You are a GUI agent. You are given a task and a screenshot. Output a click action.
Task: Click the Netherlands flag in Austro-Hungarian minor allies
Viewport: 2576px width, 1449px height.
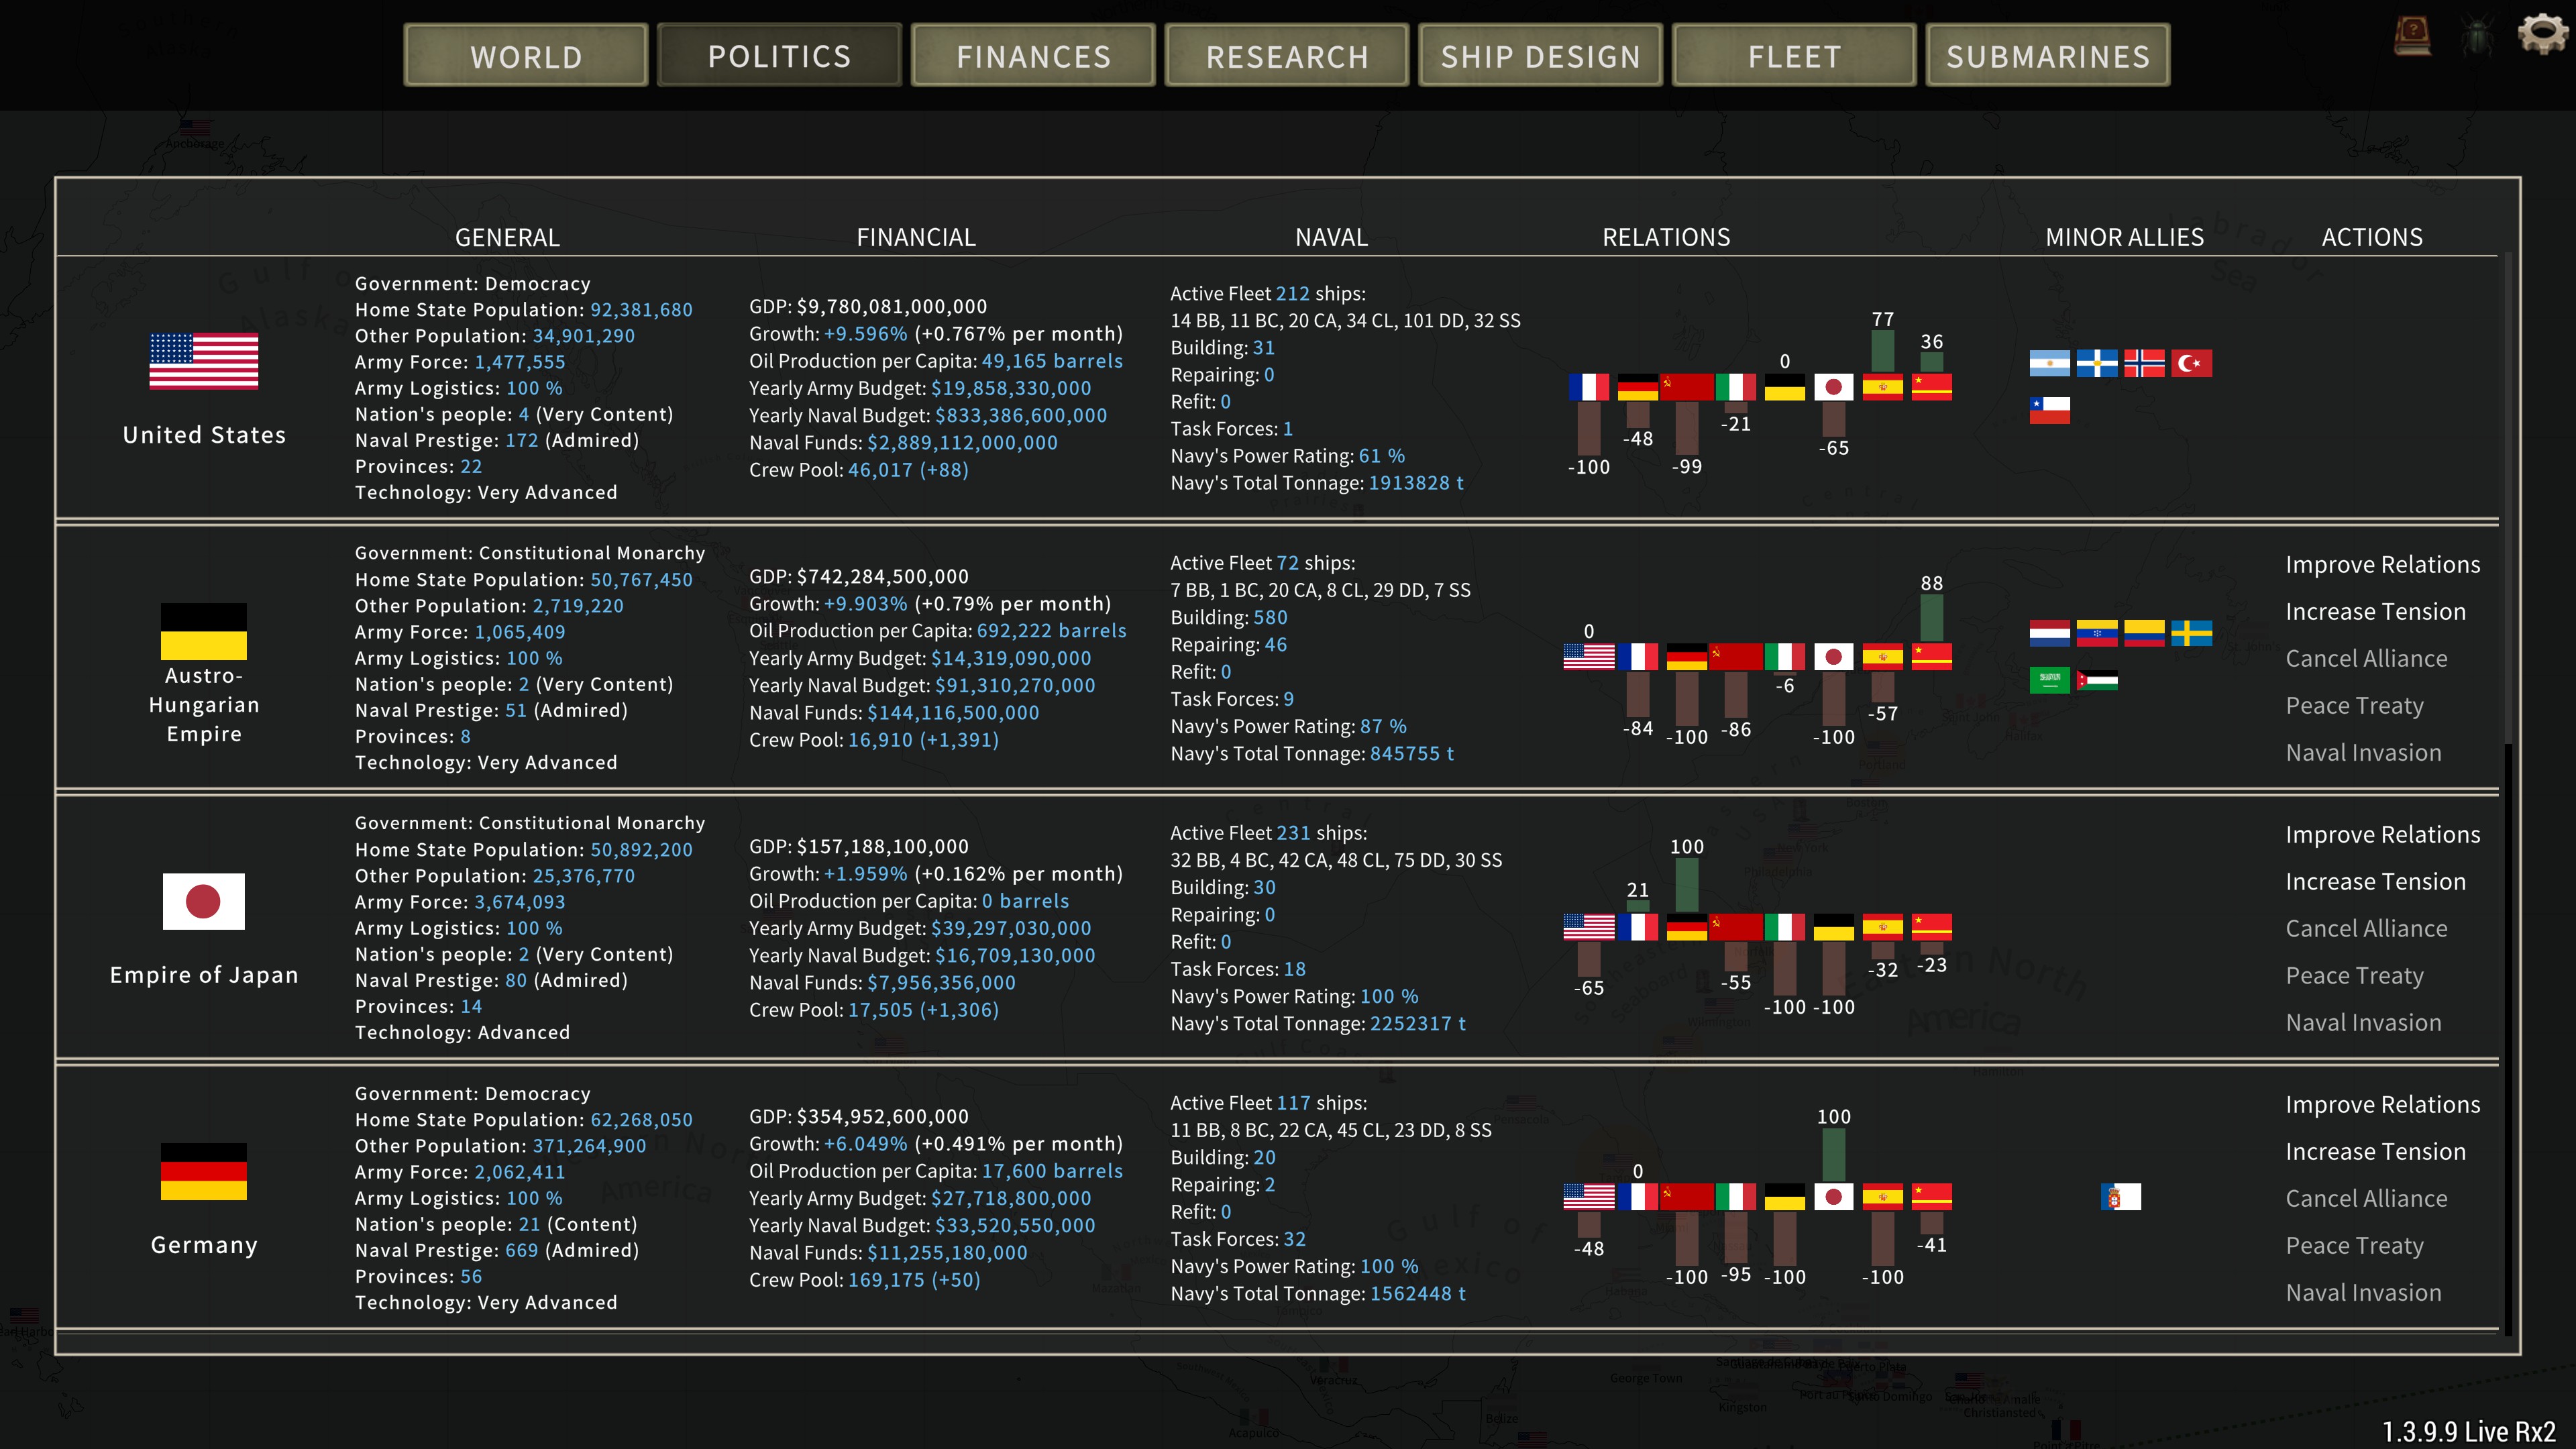[x=2049, y=633]
